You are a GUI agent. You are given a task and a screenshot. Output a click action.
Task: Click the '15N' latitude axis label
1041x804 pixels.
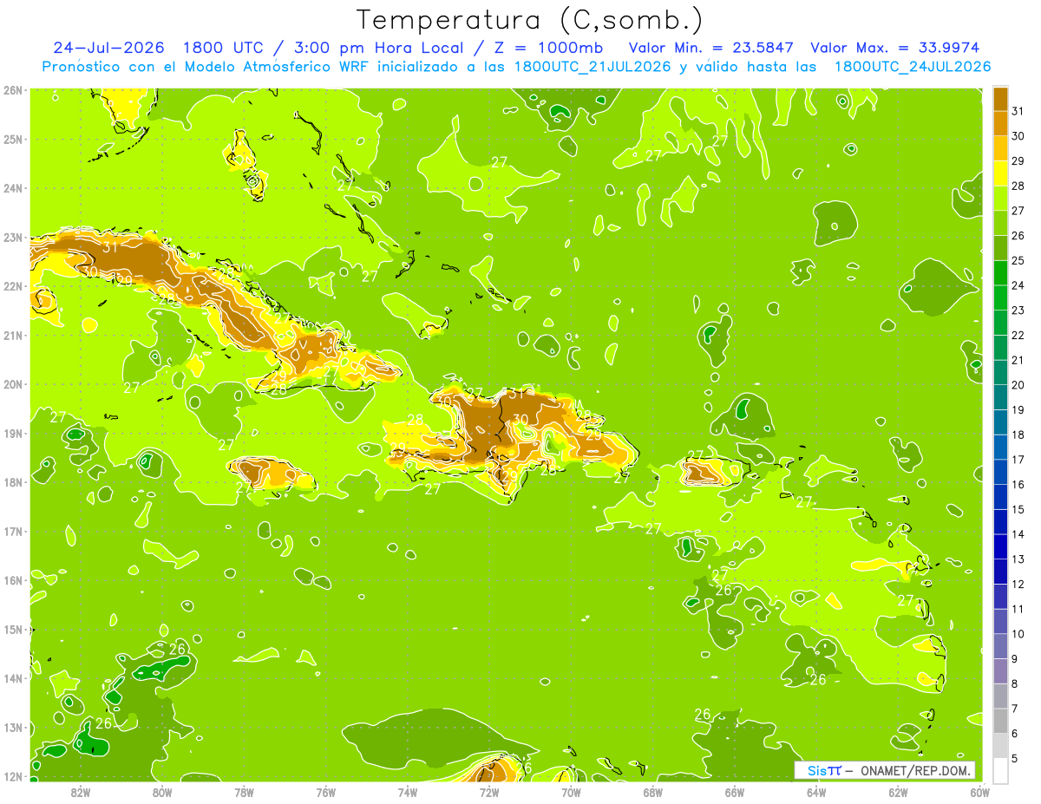(12, 630)
